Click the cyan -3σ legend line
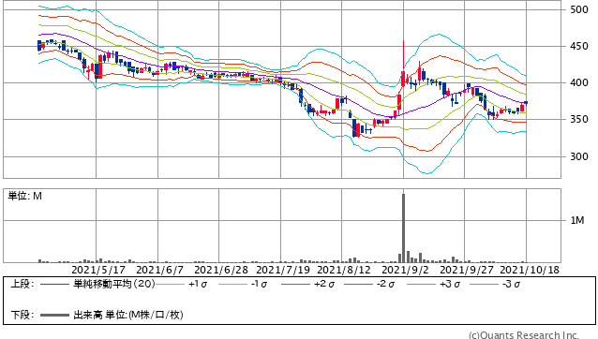Image resolution: width=598 pixels, height=339 pixels. tap(484, 284)
